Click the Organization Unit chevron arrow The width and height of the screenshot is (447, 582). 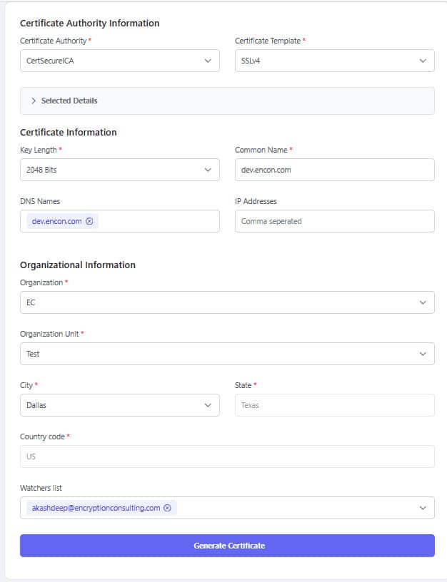point(423,354)
